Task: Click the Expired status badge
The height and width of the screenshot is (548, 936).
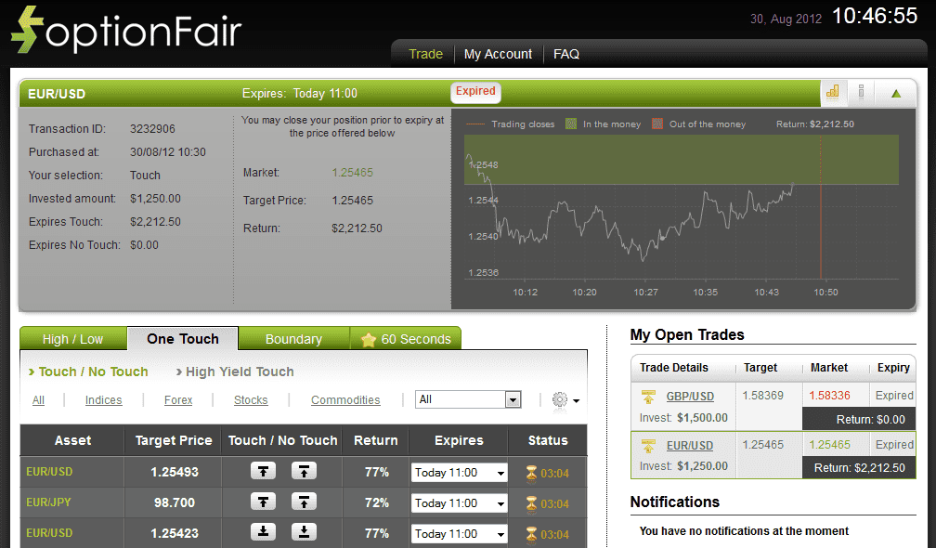Action: click(475, 92)
